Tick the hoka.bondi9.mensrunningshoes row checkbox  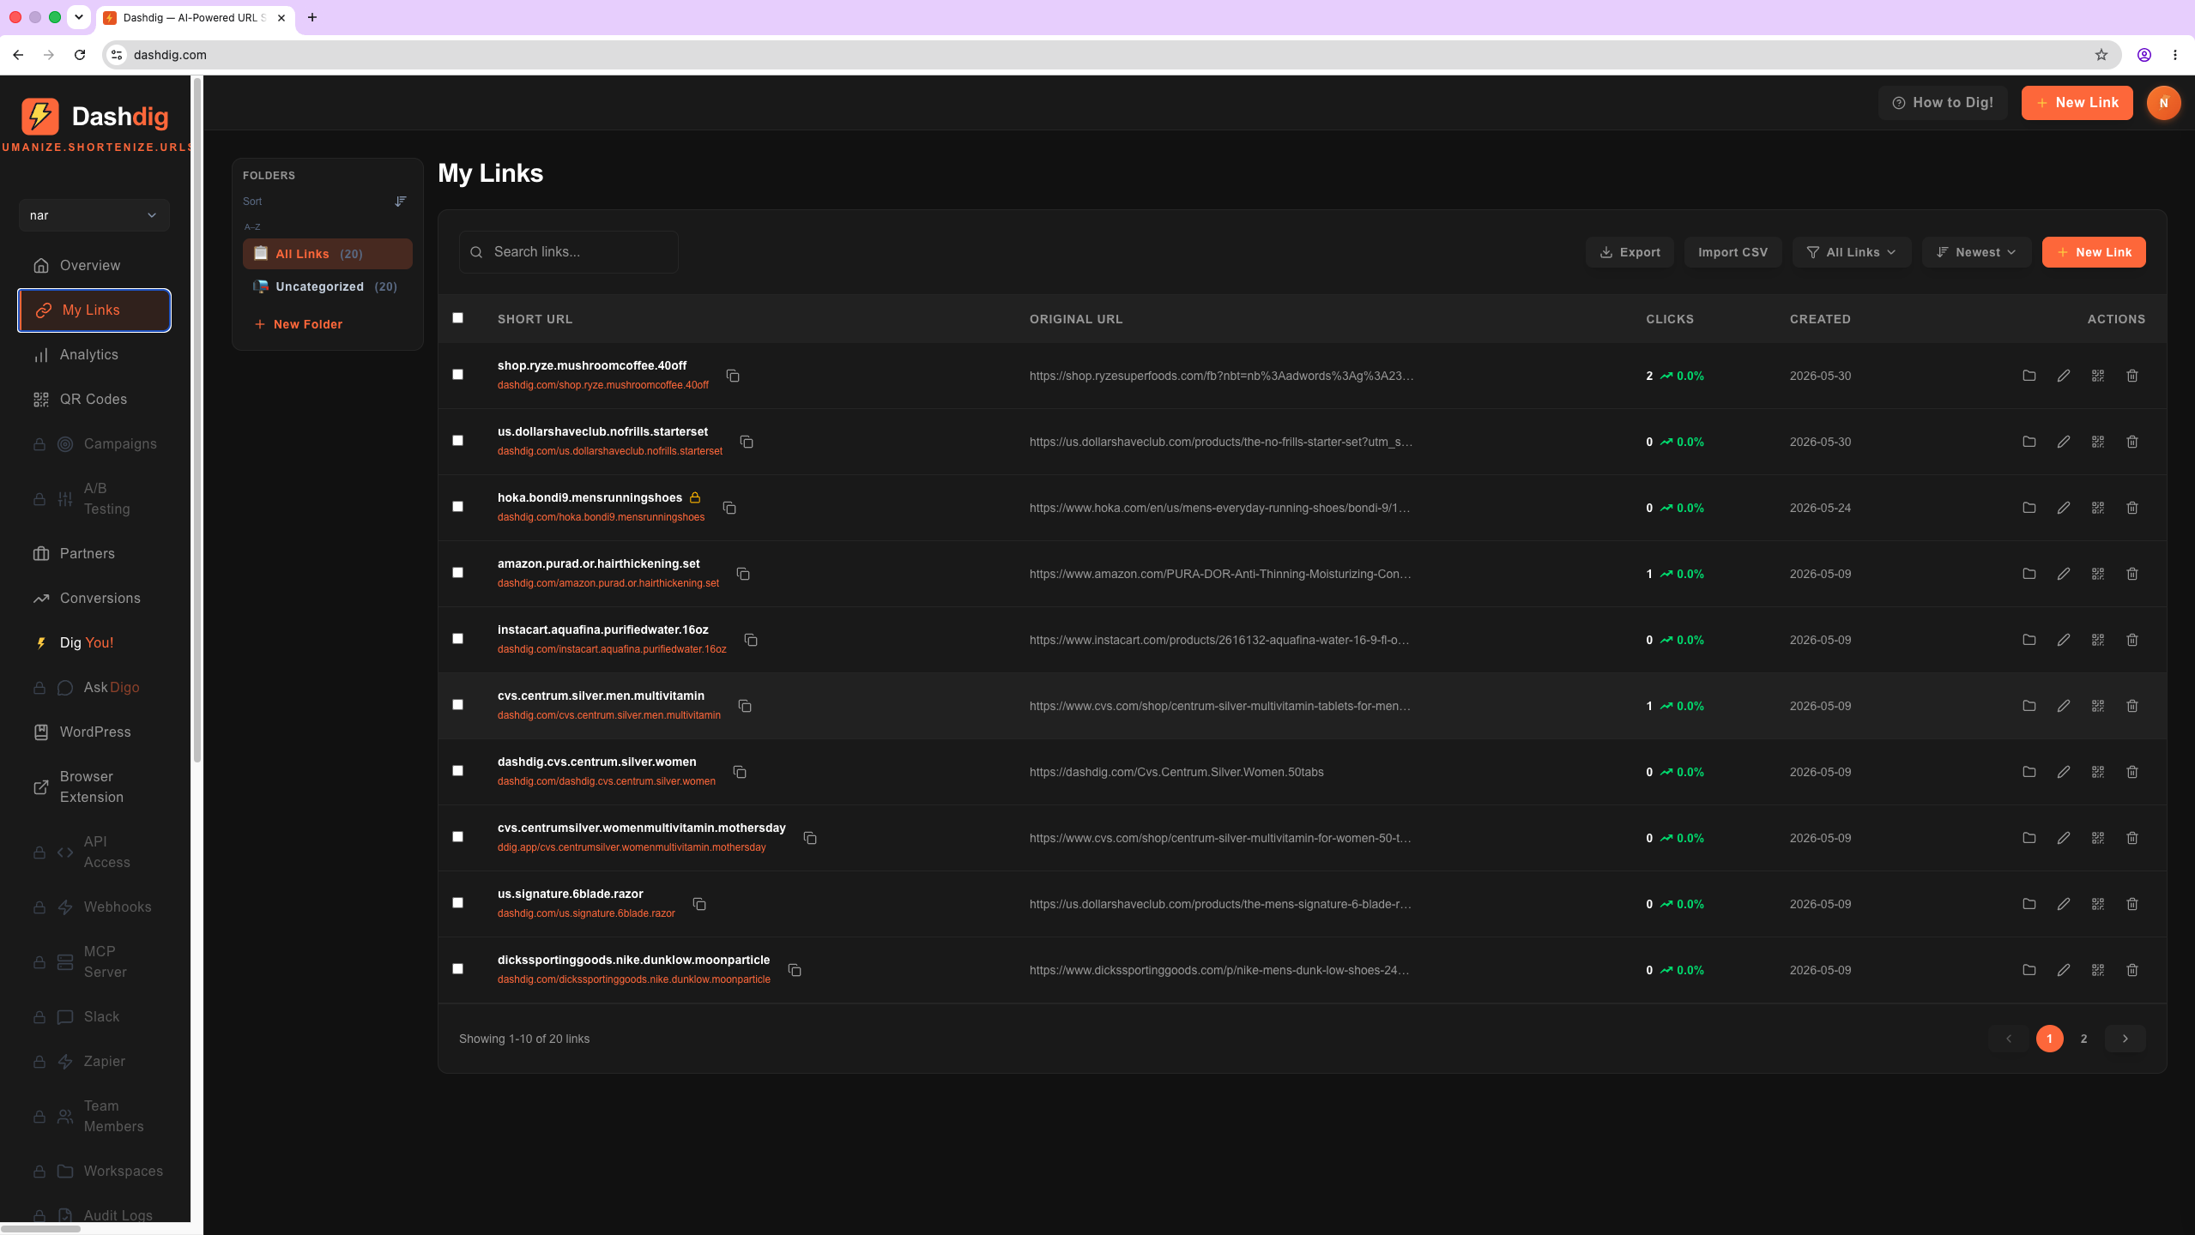pos(458,507)
